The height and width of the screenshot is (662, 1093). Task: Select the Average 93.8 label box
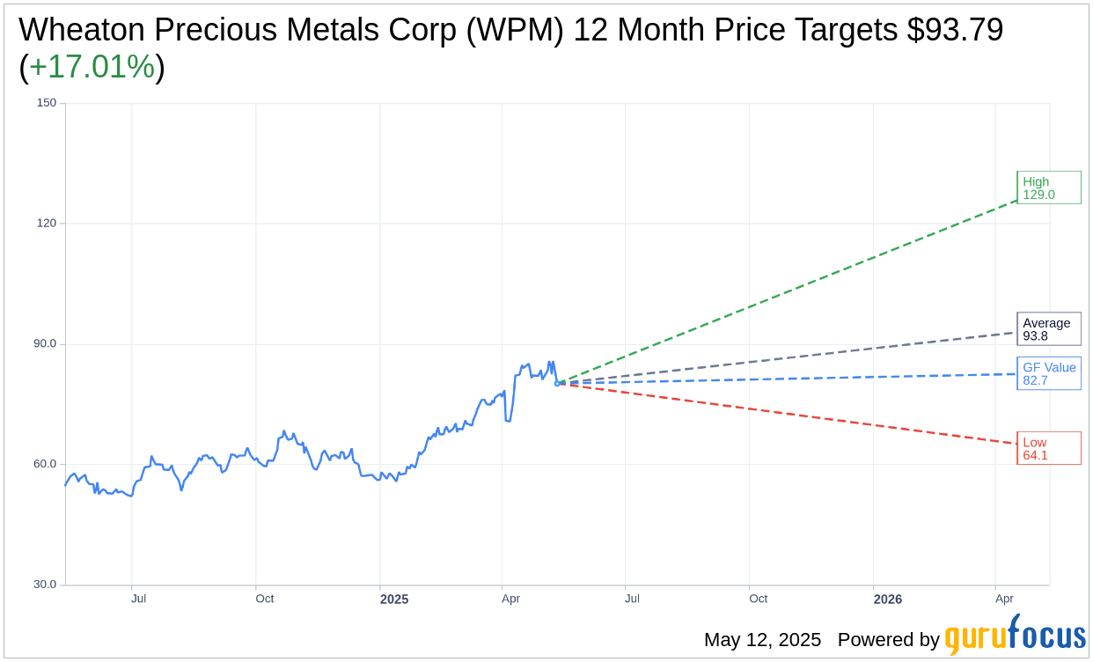[1049, 329]
